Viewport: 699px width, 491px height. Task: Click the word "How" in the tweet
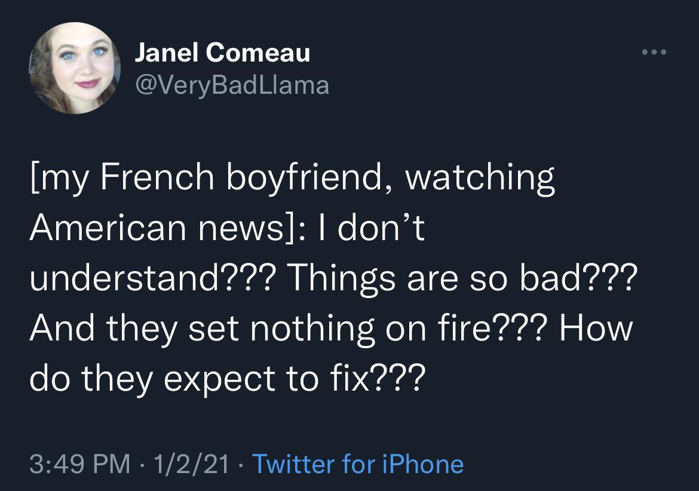click(596, 329)
